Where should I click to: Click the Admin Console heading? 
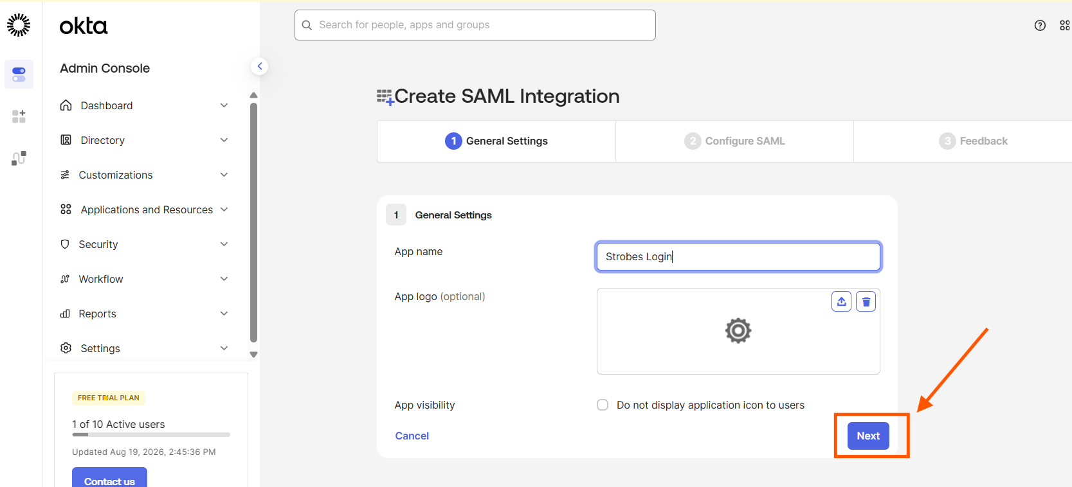pos(105,68)
